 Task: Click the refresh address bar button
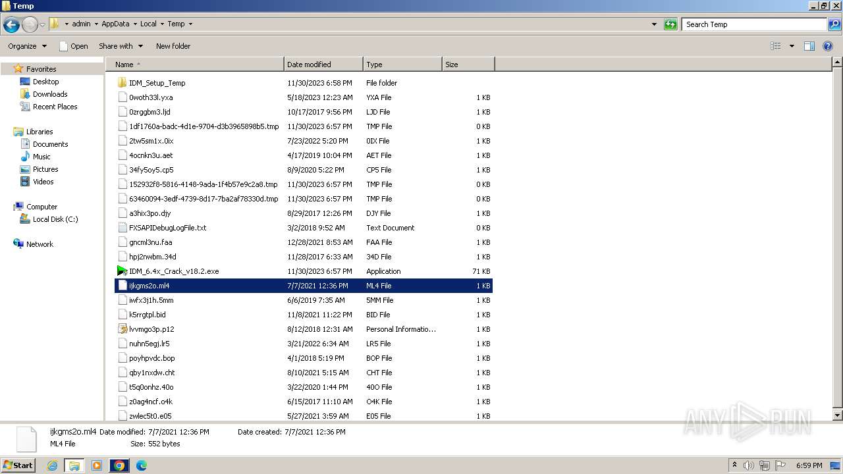tap(670, 24)
